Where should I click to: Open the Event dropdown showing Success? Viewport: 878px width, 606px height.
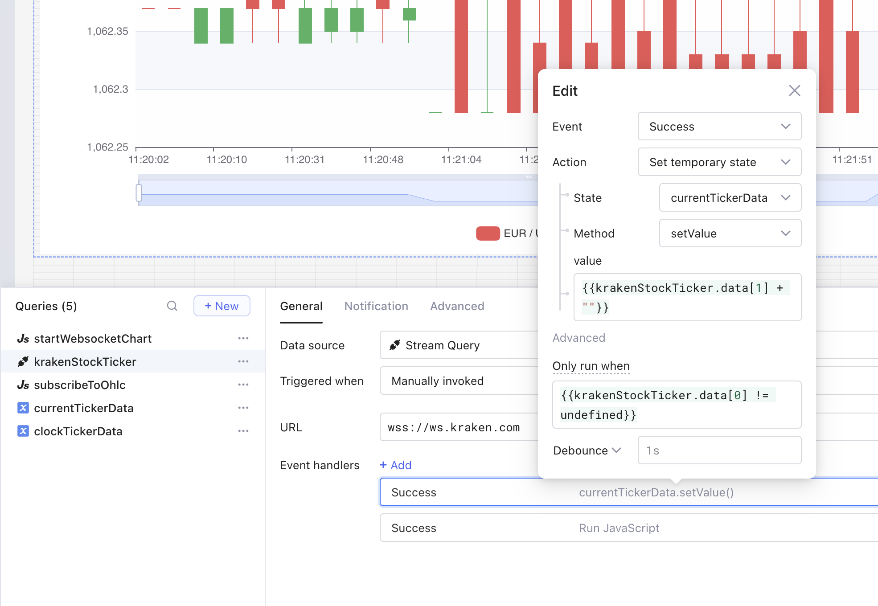click(x=719, y=127)
